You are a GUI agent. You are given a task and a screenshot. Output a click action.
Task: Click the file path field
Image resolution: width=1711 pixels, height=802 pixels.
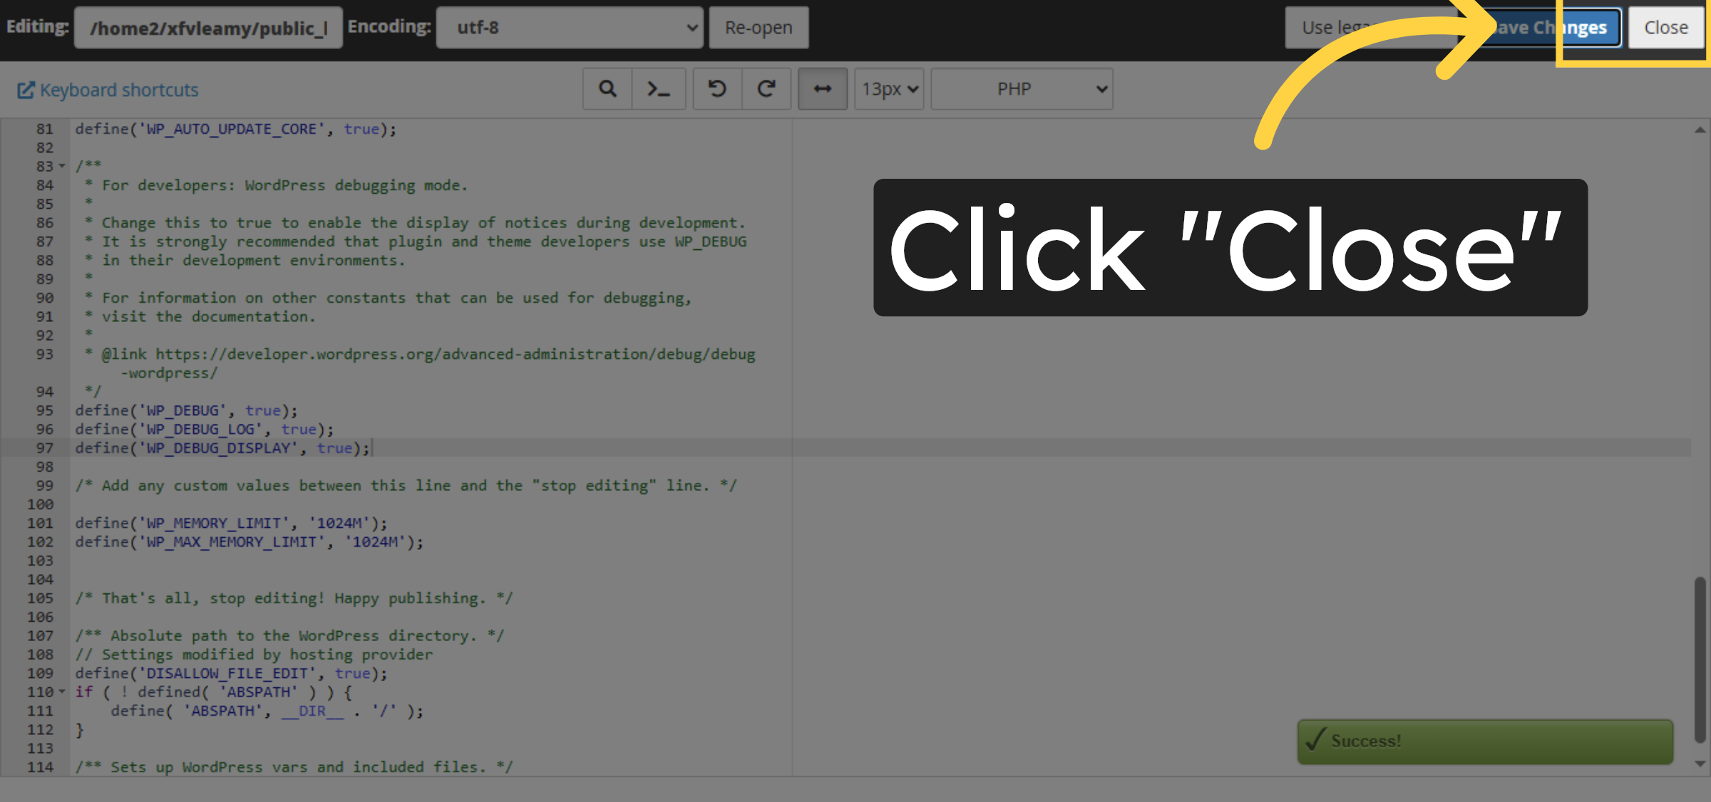pyautogui.click(x=207, y=27)
